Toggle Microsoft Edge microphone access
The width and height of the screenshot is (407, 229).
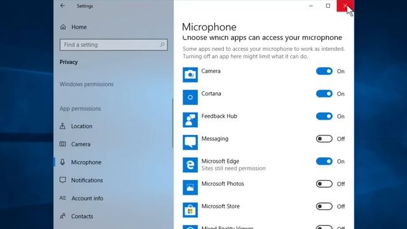tap(324, 161)
